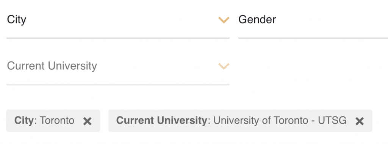Remove the Current University filter chip

click(360, 121)
